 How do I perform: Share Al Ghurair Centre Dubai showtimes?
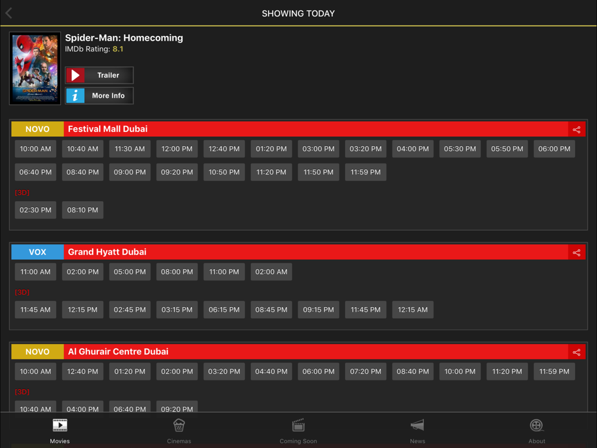[576, 352]
